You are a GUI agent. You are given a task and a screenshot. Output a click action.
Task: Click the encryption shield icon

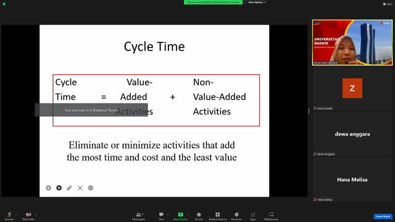[4, 4]
